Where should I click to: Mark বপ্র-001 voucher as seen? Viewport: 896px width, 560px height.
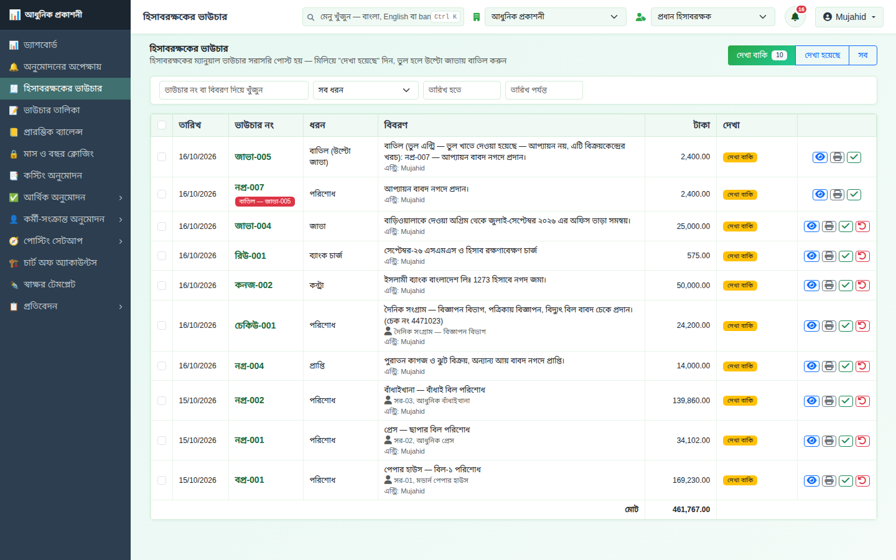846,480
